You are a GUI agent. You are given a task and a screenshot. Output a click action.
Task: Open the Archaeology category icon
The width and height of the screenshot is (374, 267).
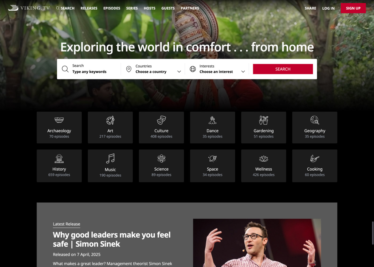[59, 120]
